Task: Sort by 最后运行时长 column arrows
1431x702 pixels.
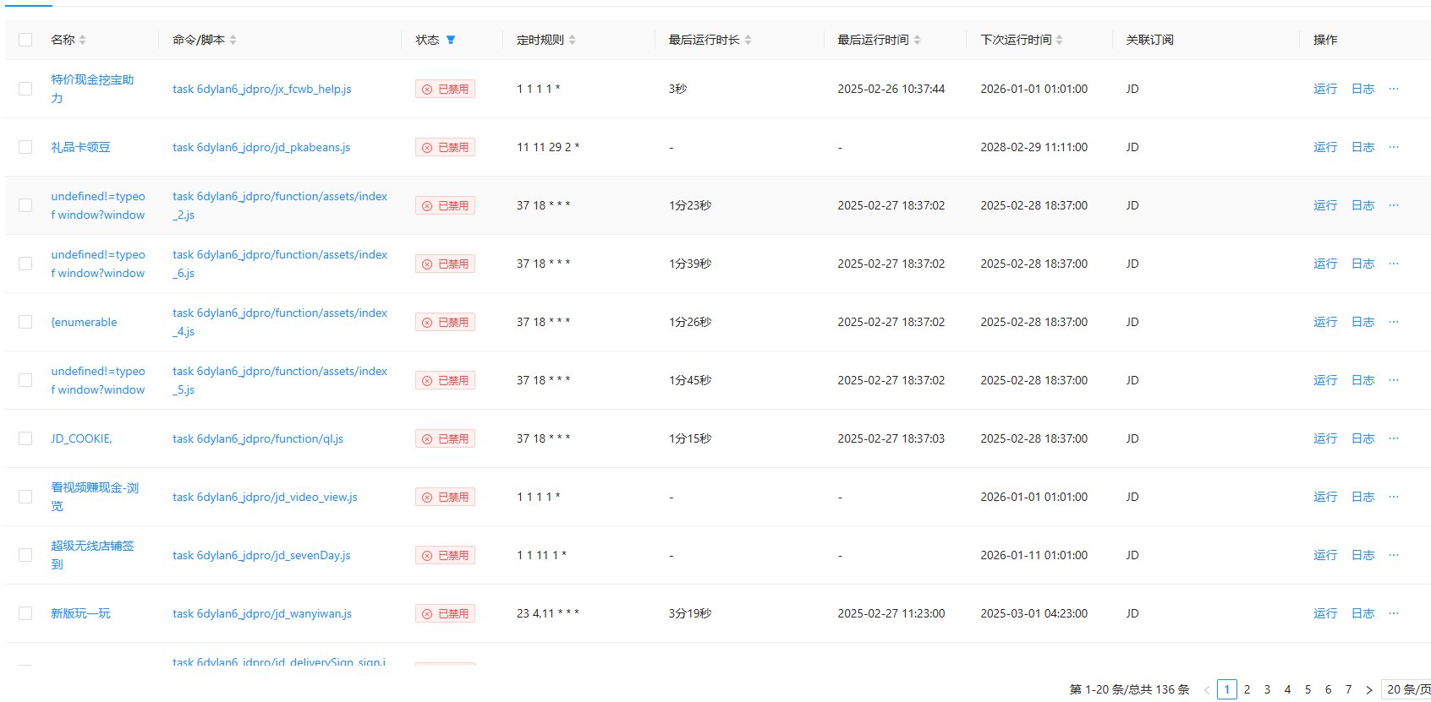Action: 748,40
